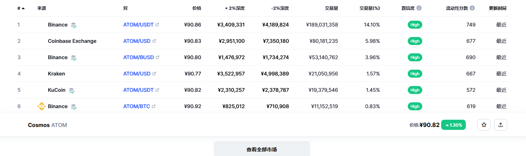Click verified stack icon in Binance ATOM/USDT row
This screenshot has width=526, height=156.
[74, 25]
